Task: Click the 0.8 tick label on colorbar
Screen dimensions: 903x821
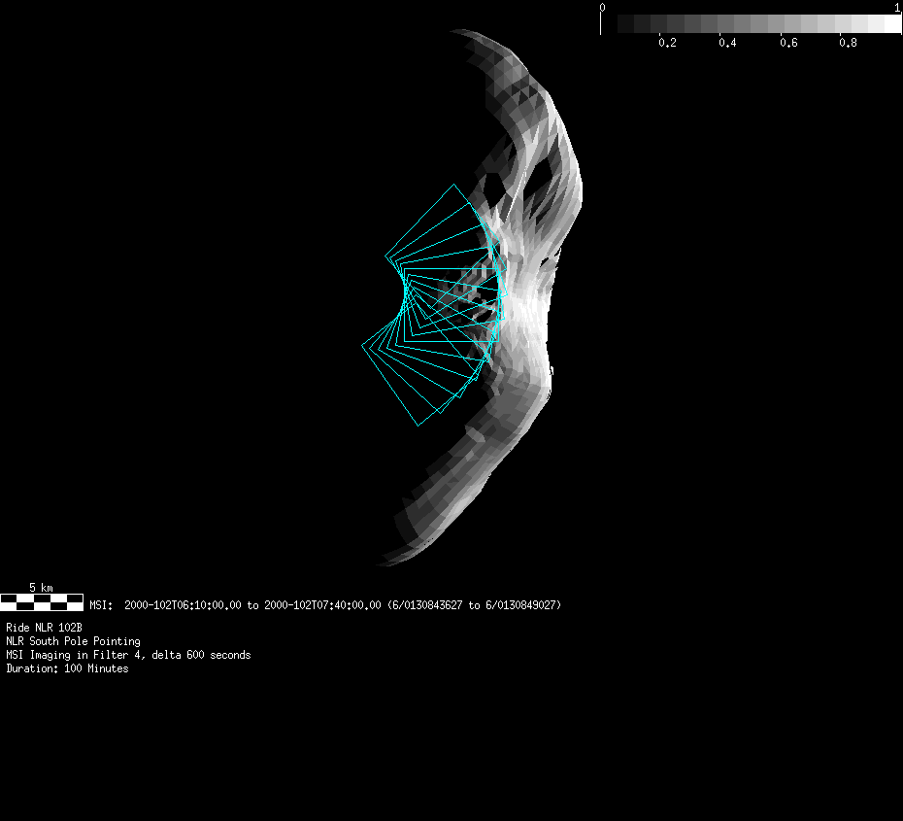Action: tap(848, 44)
